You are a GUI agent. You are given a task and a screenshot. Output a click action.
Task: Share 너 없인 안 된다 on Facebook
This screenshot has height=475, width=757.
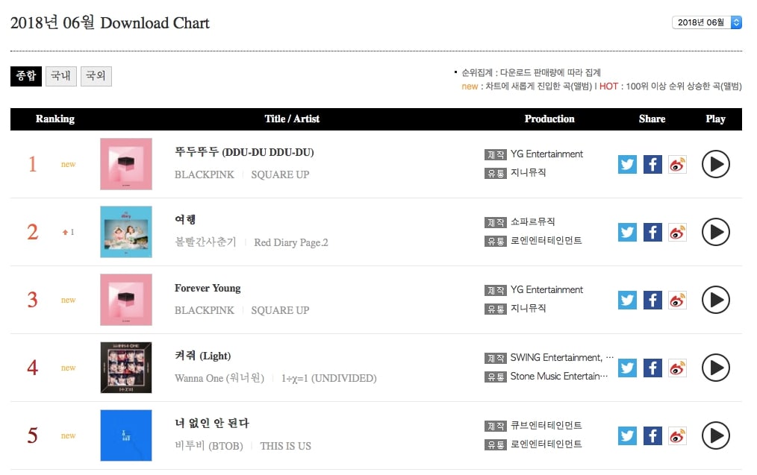click(x=652, y=435)
